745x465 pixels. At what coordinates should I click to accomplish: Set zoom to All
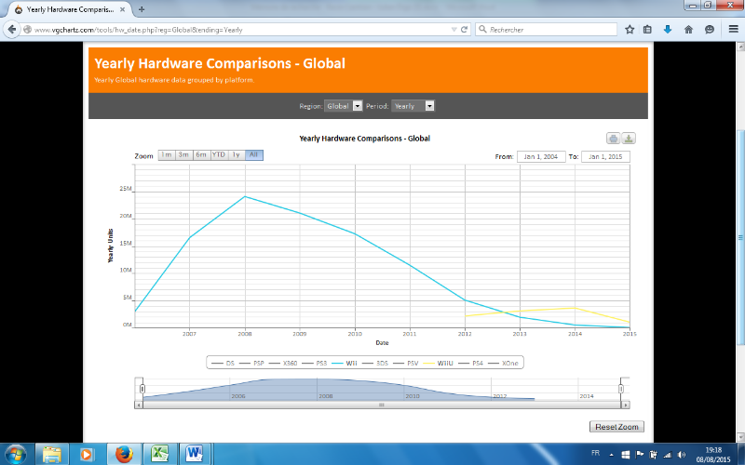click(x=254, y=154)
